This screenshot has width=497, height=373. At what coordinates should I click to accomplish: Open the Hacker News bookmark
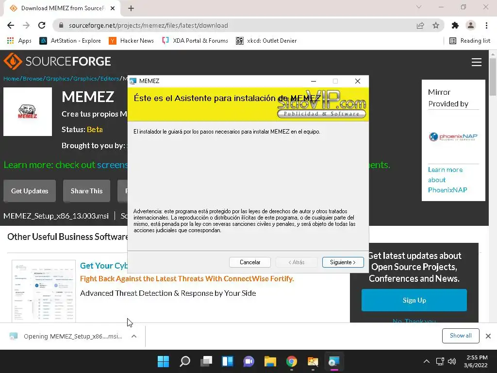coord(131,41)
